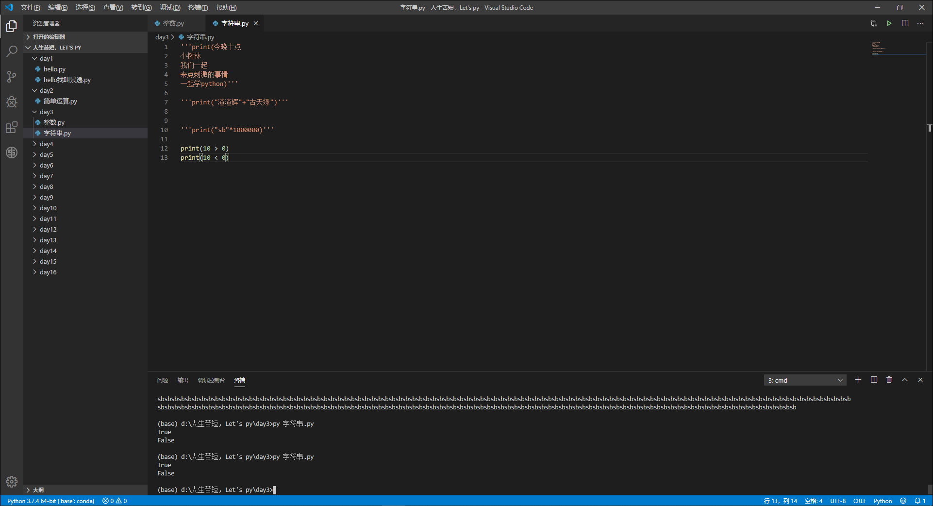933x506 pixels.
Task: Open notifications bell in status bar
Action: tap(920, 501)
